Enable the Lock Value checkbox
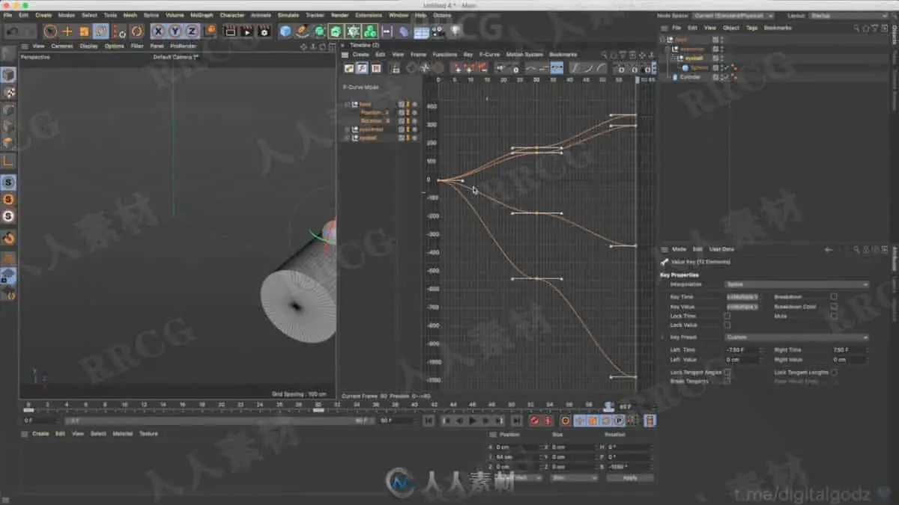899x505 pixels. click(727, 325)
